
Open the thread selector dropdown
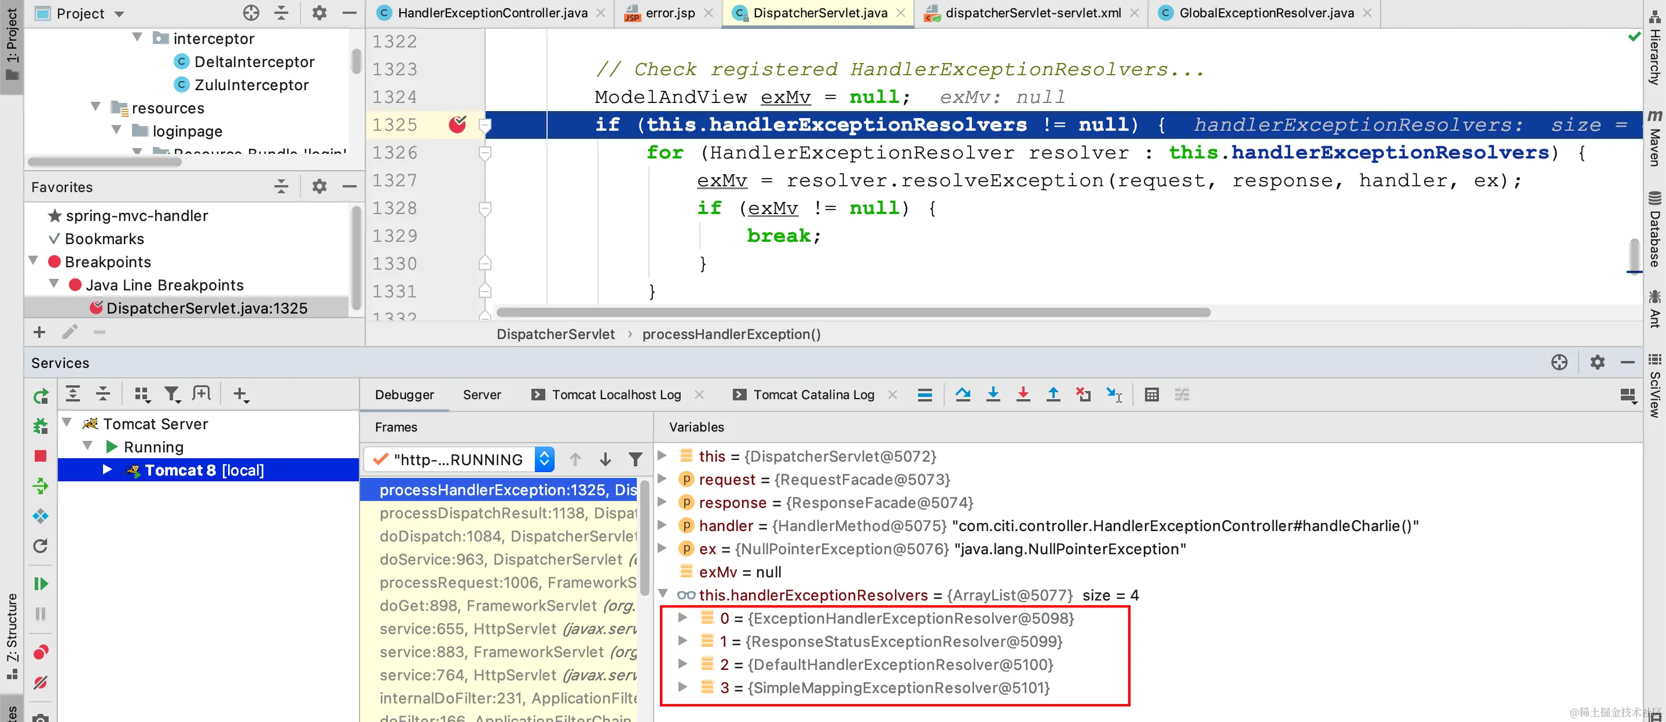pyautogui.click(x=544, y=459)
